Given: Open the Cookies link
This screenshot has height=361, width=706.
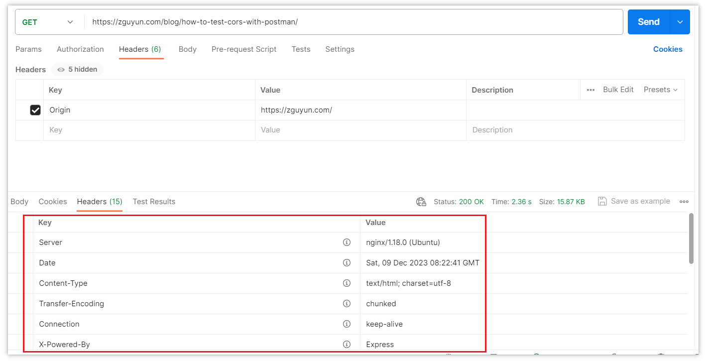Looking at the screenshot, I should 668,49.
